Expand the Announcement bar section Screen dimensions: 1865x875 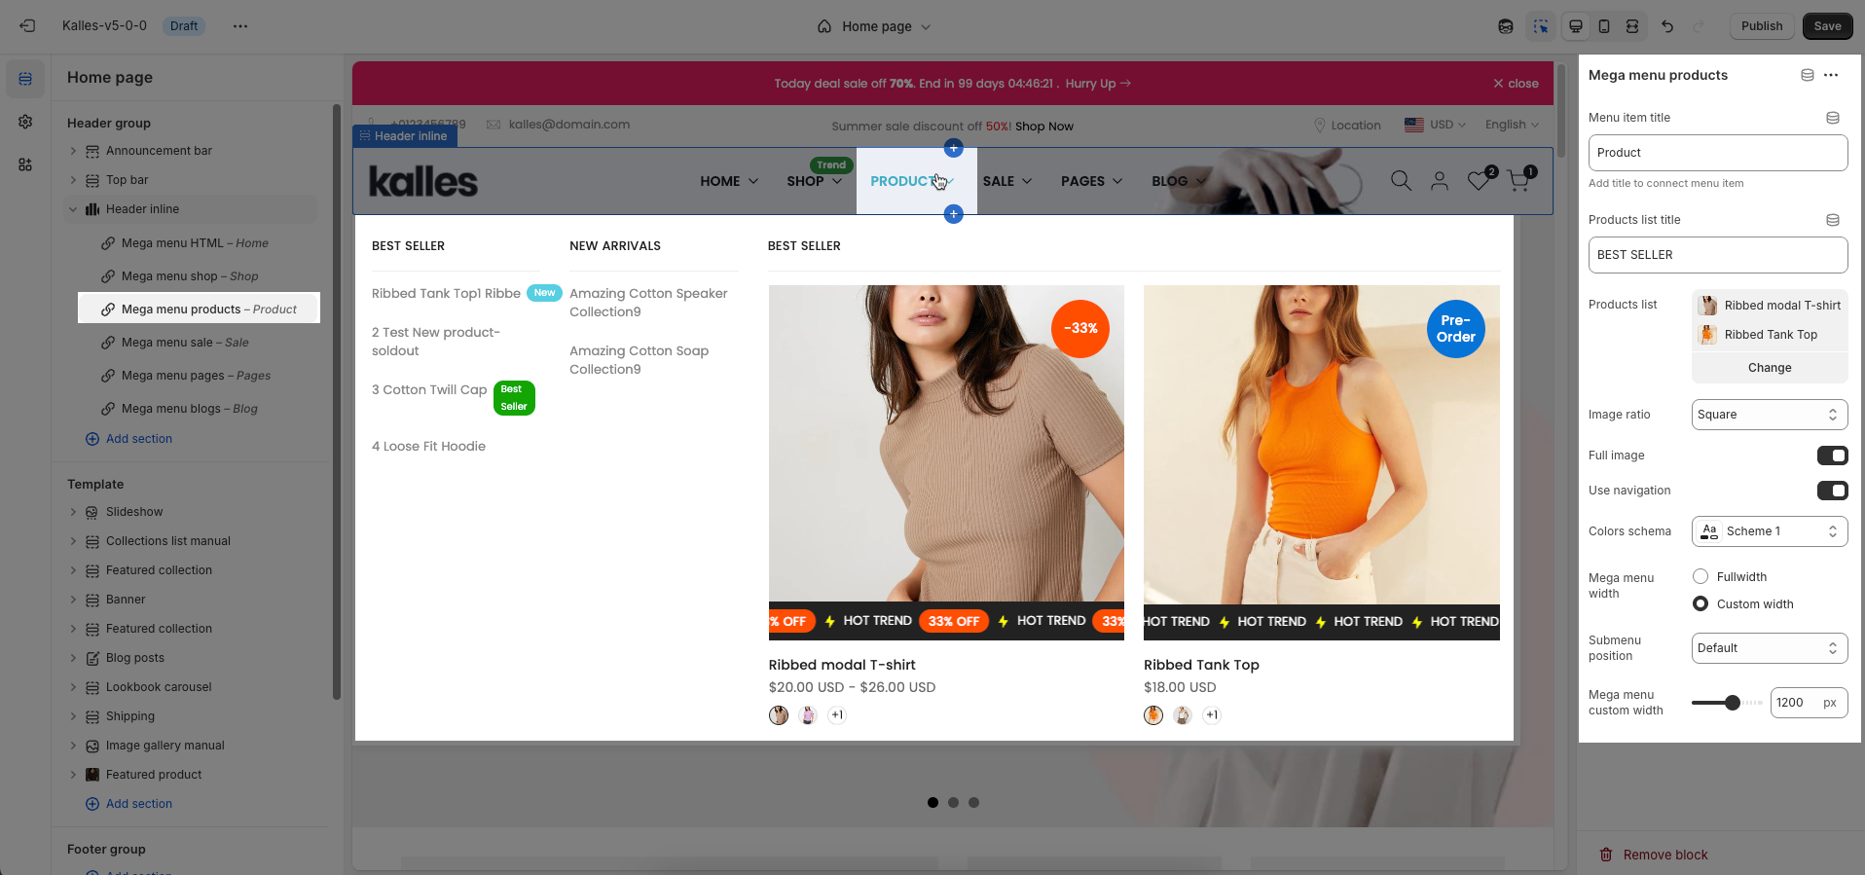73,151
